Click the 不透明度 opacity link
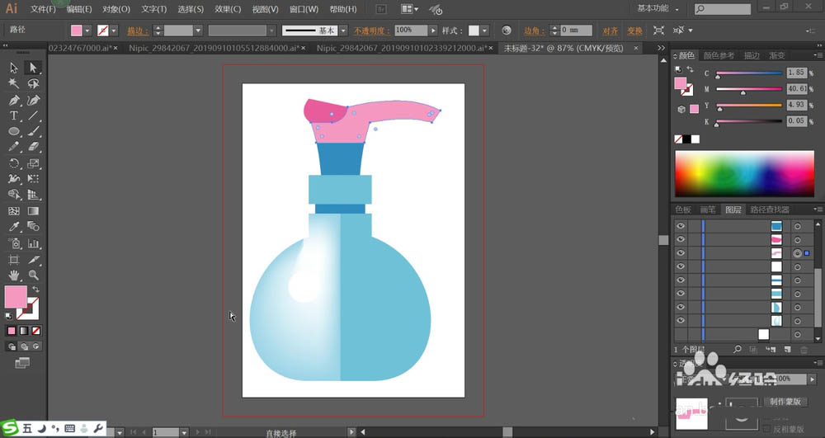The width and height of the screenshot is (825, 438). [371, 31]
